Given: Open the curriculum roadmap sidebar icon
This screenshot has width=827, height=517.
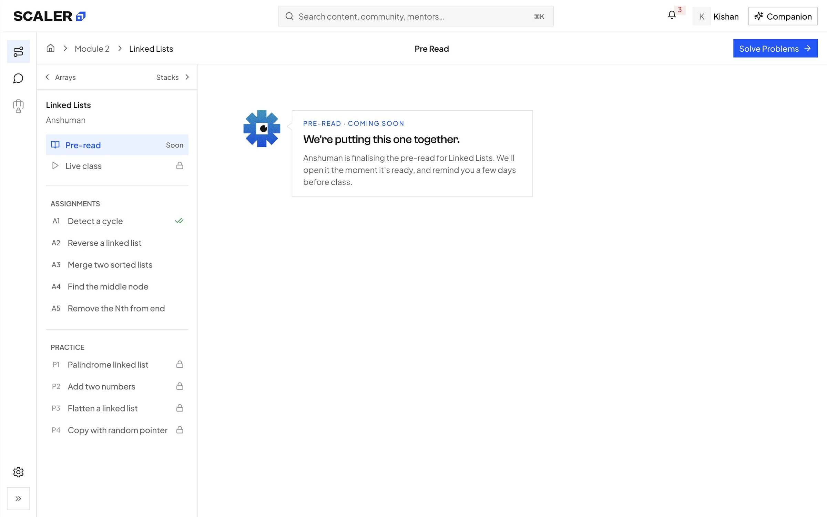Looking at the screenshot, I should tap(18, 52).
